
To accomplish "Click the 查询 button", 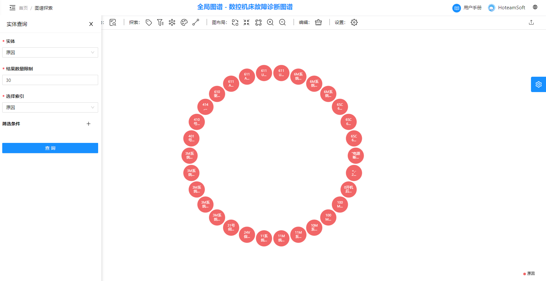I will tap(50, 148).
